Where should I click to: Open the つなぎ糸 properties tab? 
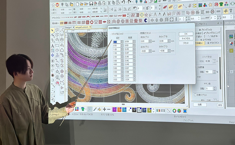pyautogui.click(x=213, y=36)
